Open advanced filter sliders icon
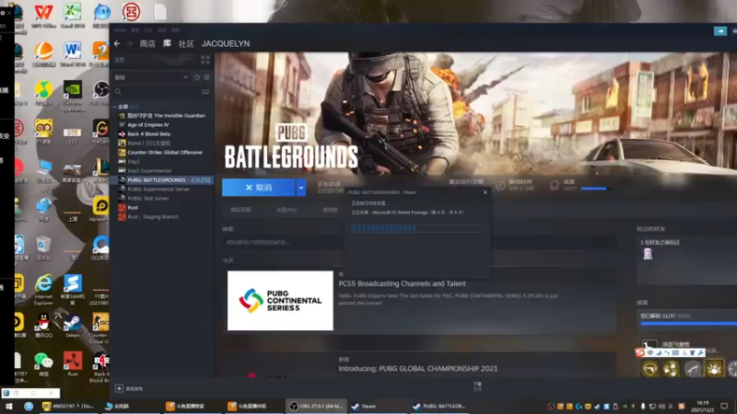The width and height of the screenshot is (737, 414). [x=205, y=92]
